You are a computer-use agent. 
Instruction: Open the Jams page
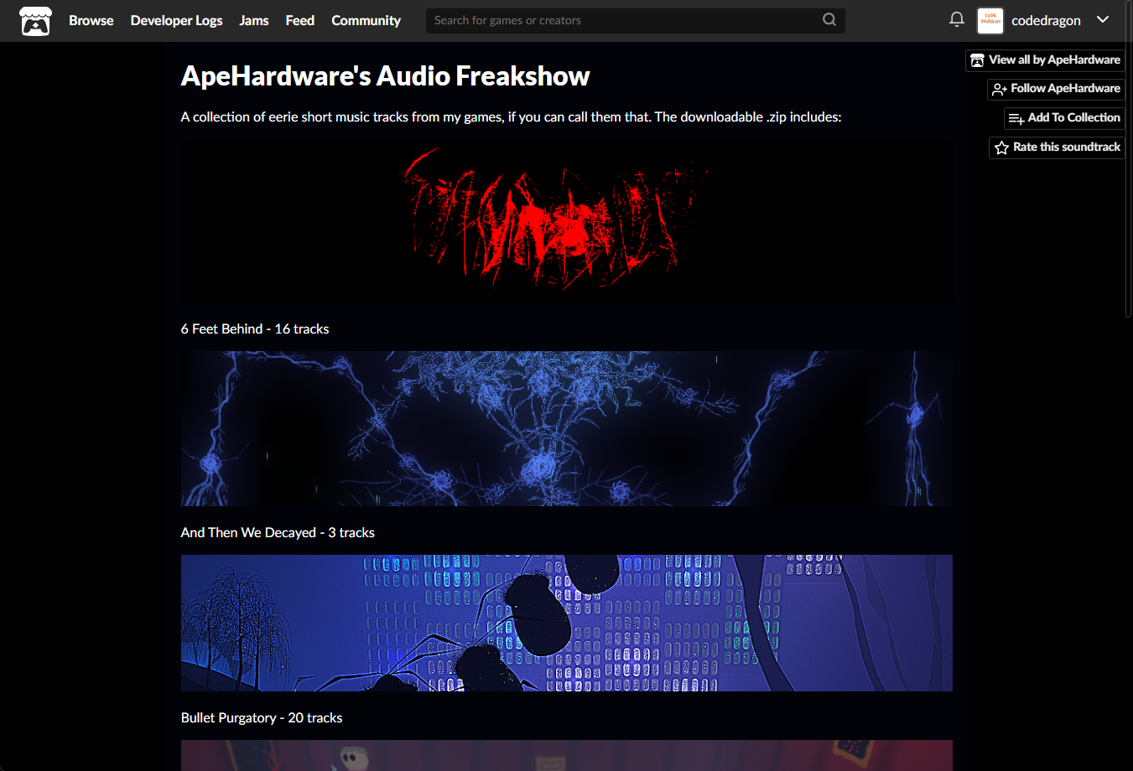[x=253, y=20]
